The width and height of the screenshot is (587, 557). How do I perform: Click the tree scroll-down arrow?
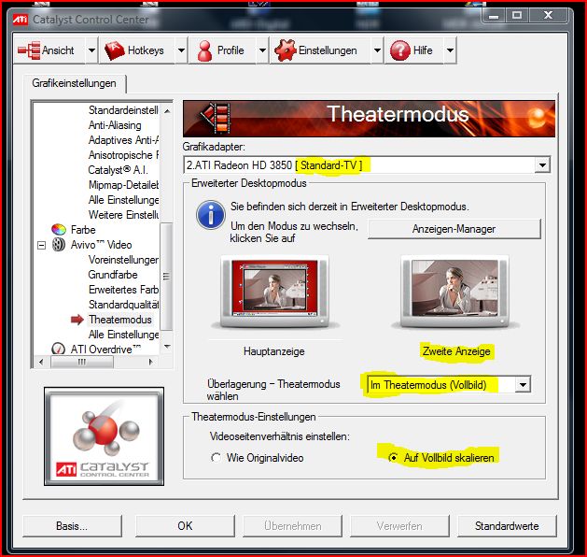click(167, 347)
